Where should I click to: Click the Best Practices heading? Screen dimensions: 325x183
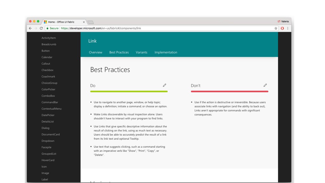110,70
